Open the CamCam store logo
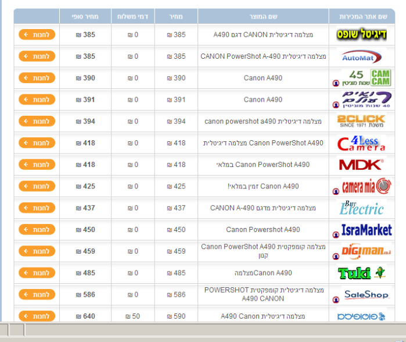The height and width of the screenshot is (342, 406). click(367, 77)
